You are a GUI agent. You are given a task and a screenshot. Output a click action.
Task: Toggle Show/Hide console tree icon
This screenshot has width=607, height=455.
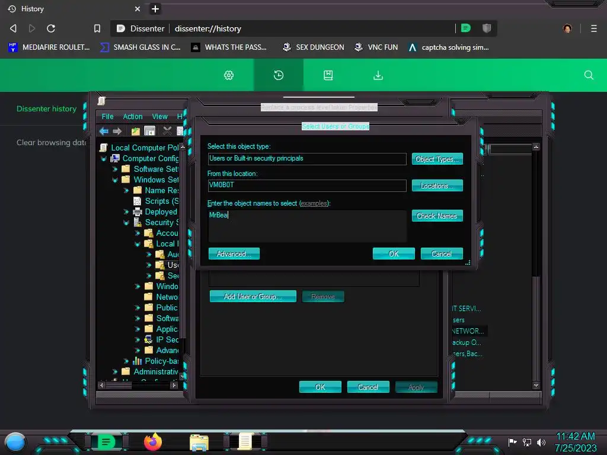(x=149, y=131)
